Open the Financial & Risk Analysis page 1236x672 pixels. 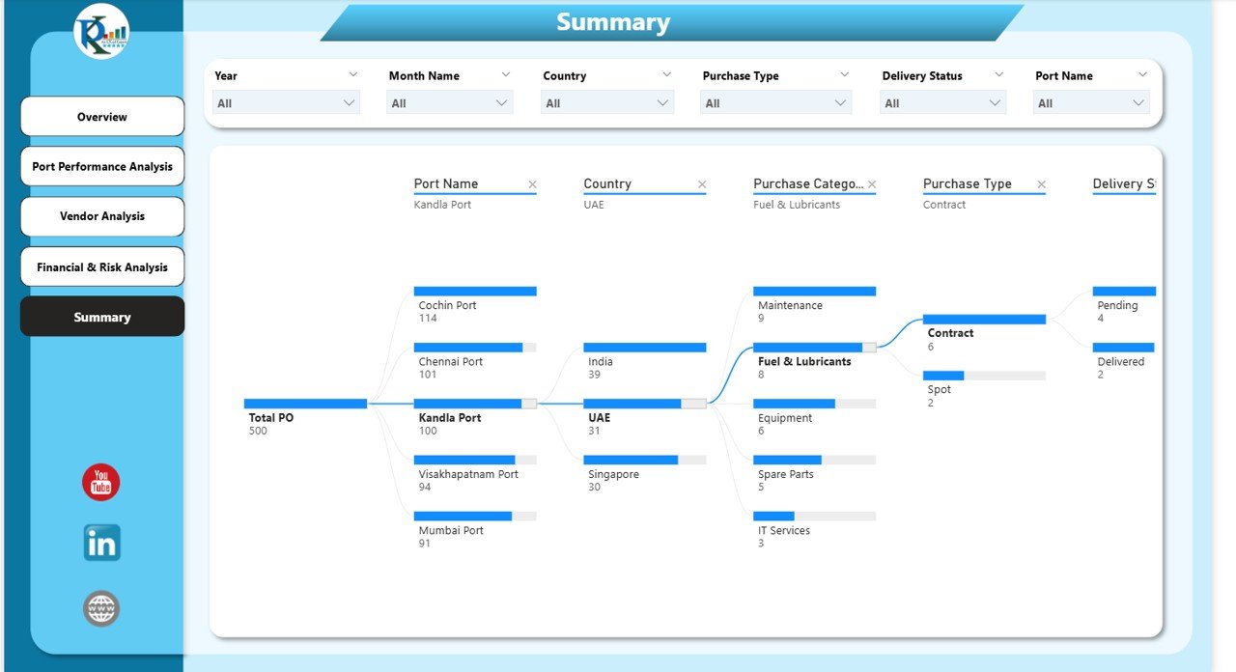click(x=101, y=266)
